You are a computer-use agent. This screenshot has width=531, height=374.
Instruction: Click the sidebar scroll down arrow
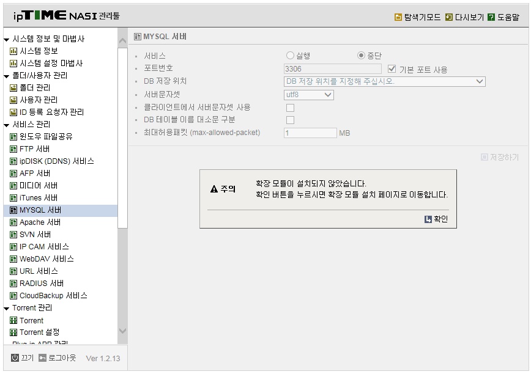[x=122, y=331]
